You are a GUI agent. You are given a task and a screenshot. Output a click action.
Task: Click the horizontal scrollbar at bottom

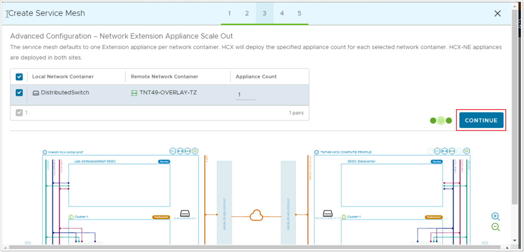(256, 247)
